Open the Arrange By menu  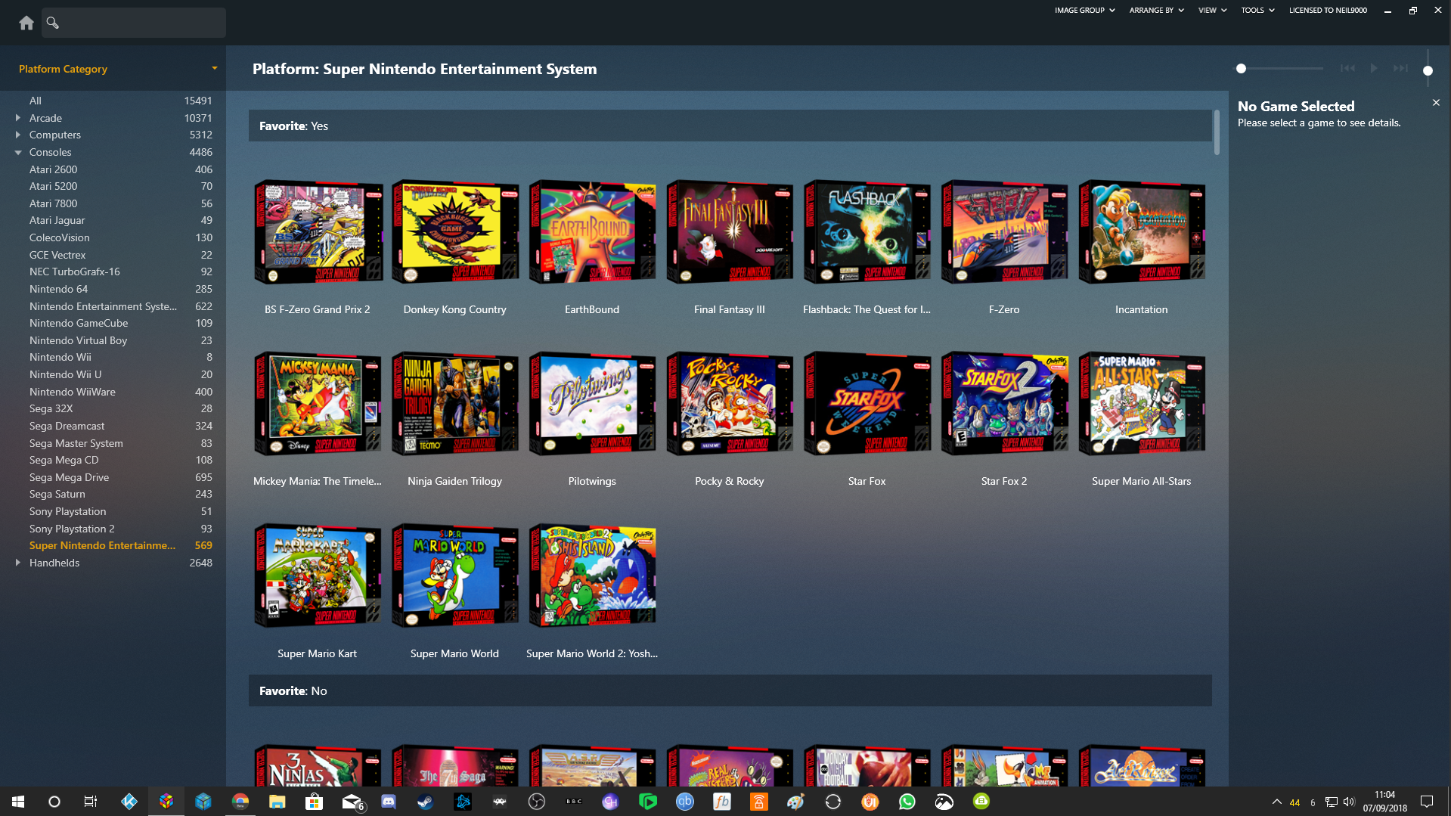pyautogui.click(x=1156, y=11)
